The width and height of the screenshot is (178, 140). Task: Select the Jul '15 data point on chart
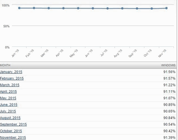tap(107, 8)
